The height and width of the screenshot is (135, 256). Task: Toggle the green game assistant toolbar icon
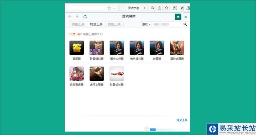coord(182,8)
